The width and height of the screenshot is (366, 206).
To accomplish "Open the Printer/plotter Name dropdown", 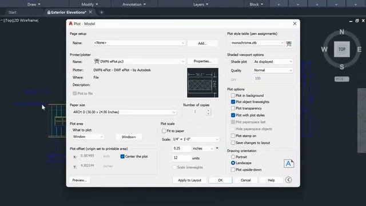I will tap(139, 62).
